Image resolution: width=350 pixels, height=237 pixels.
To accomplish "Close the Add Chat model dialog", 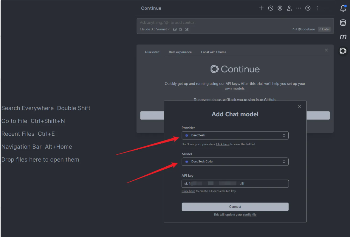I will pos(300,106).
